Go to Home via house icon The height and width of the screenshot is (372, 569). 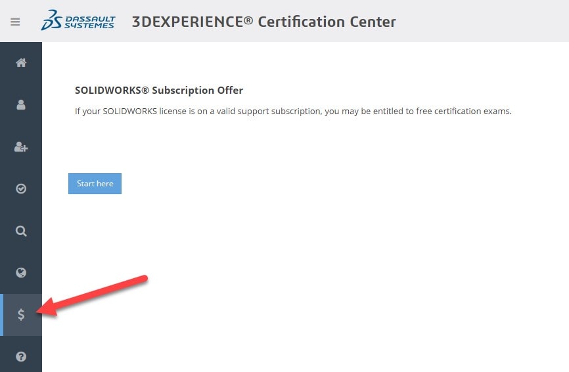coord(21,63)
